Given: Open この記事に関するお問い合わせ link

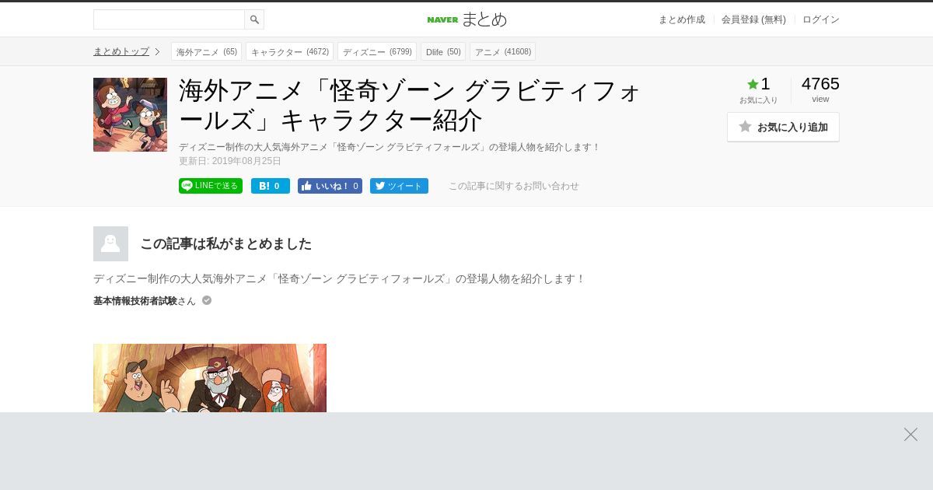Looking at the screenshot, I should coord(513,186).
